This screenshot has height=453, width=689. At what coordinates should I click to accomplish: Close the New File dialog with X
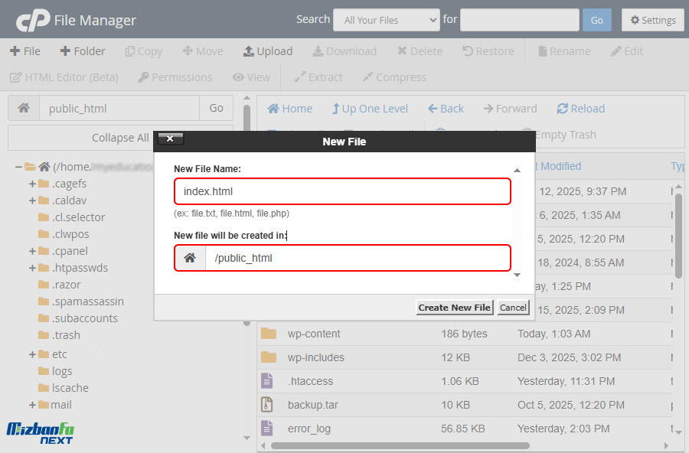[x=170, y=139]
